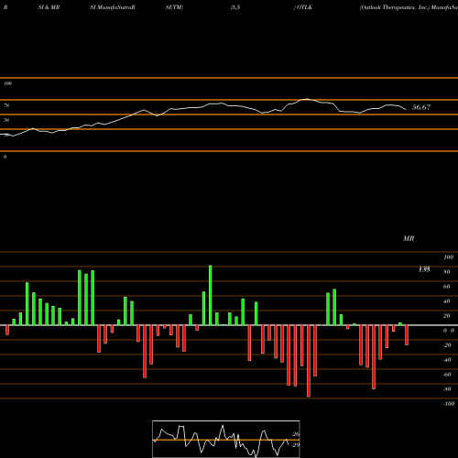
Task: Click the 40 label on MR axis
Action: [447, 301]
